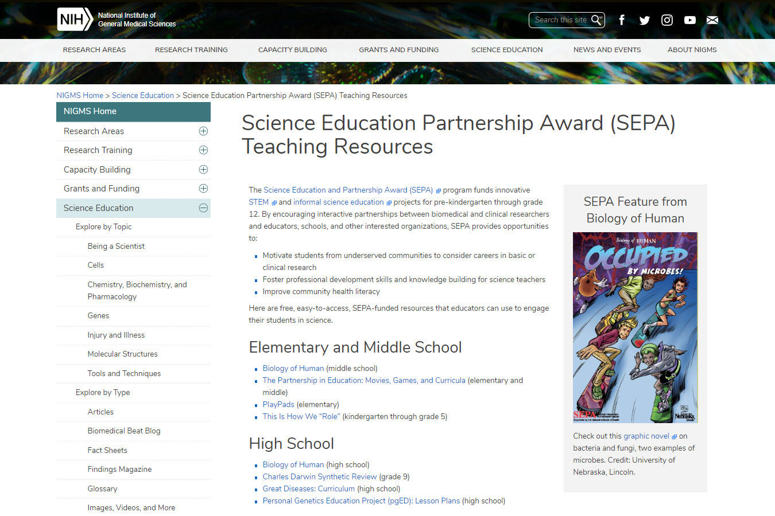Expand the Research Areas sidebar section
Image resolution: width=775 pixels, height=516 pixels.
pyautogui.click(x=203, y=131)
